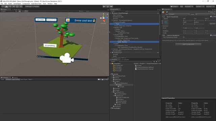Click the Step frame button
The image size is (216, 121).
coord(111,7)
